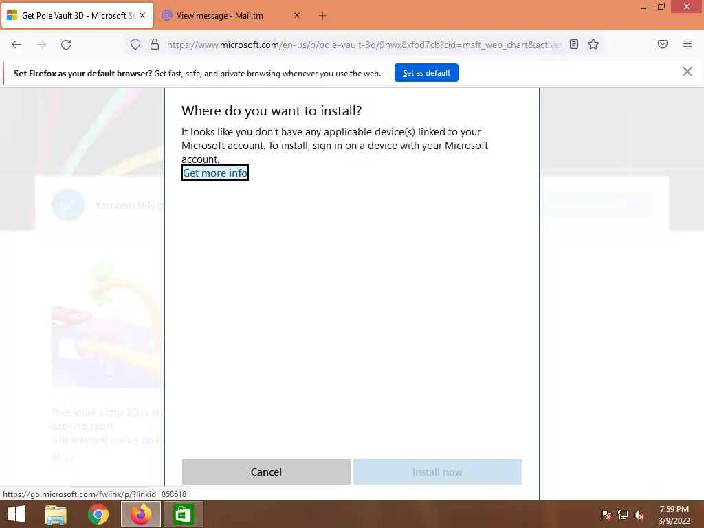Open the Windows Start menu
Image resolution: width=704 pixels, height=528 pixels.
click(x=16, y=514)
